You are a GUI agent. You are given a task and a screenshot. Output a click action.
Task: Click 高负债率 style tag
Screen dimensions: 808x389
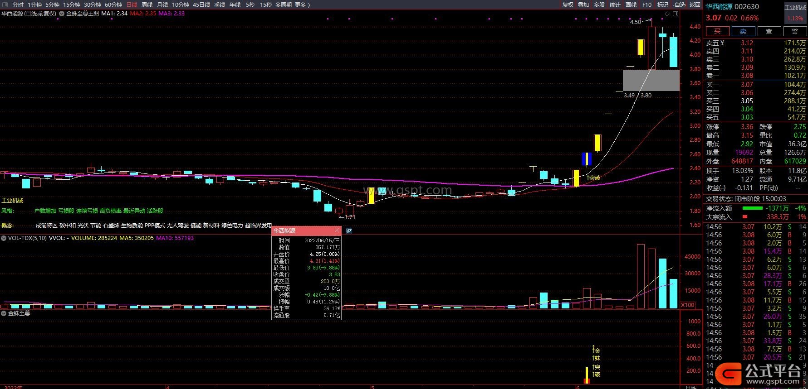click(x=111, y=211)
